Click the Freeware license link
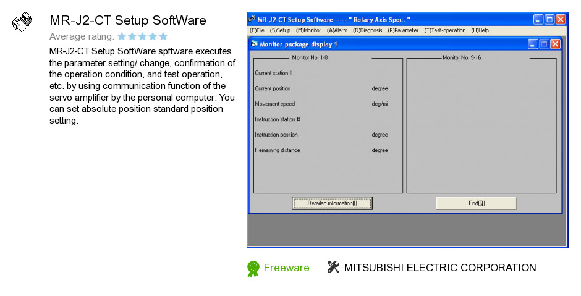Image resolution: width=581 pixels, height=296 pixels. [x=286, y=268]
